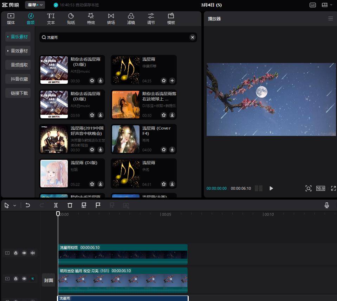The width and height of the screenshot is (337, 301).
Task: Click the 流星雨 (DJ版) anime girl cover
Action: (x=54, y=174)
